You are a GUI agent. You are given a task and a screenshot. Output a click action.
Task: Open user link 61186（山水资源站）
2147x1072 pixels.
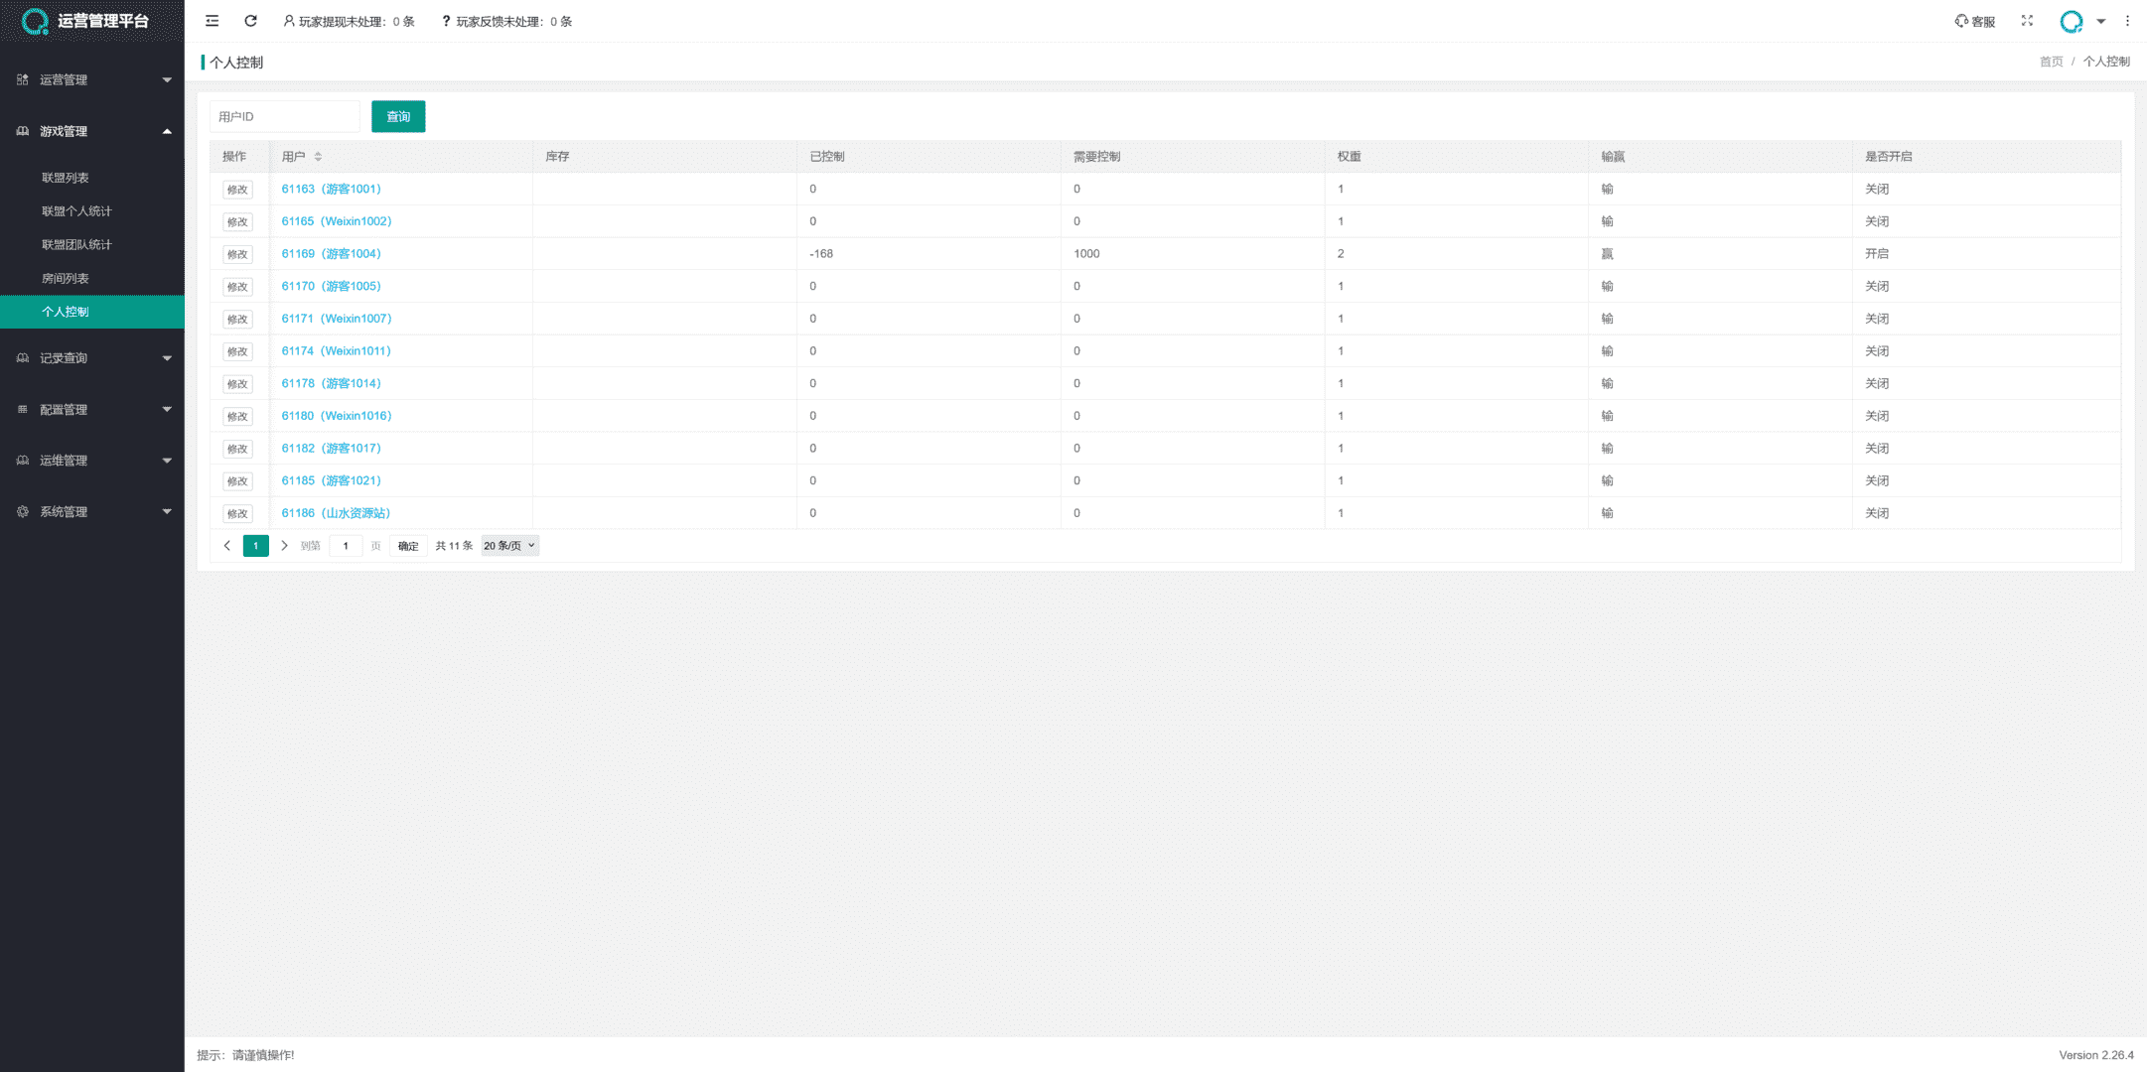(336, 513)
